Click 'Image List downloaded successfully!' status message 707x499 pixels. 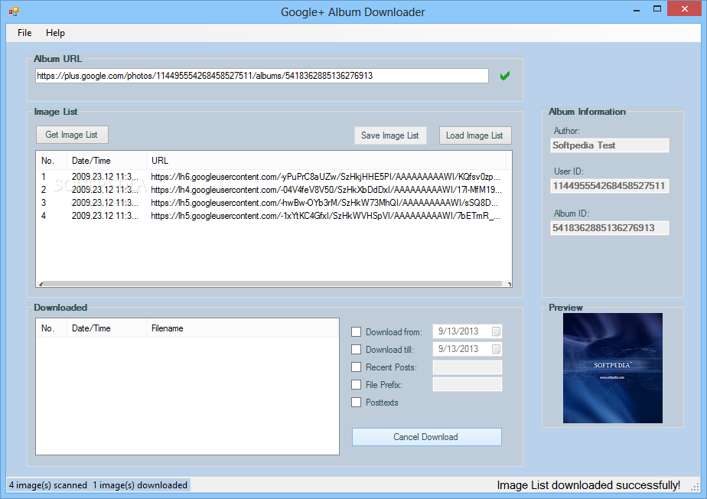click(x=588, y=485)
